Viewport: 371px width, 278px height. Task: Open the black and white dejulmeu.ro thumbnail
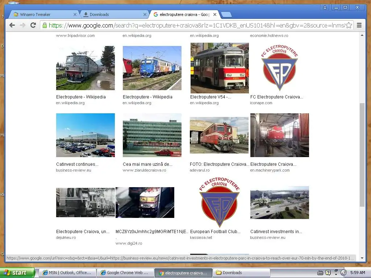click(86, 203)
